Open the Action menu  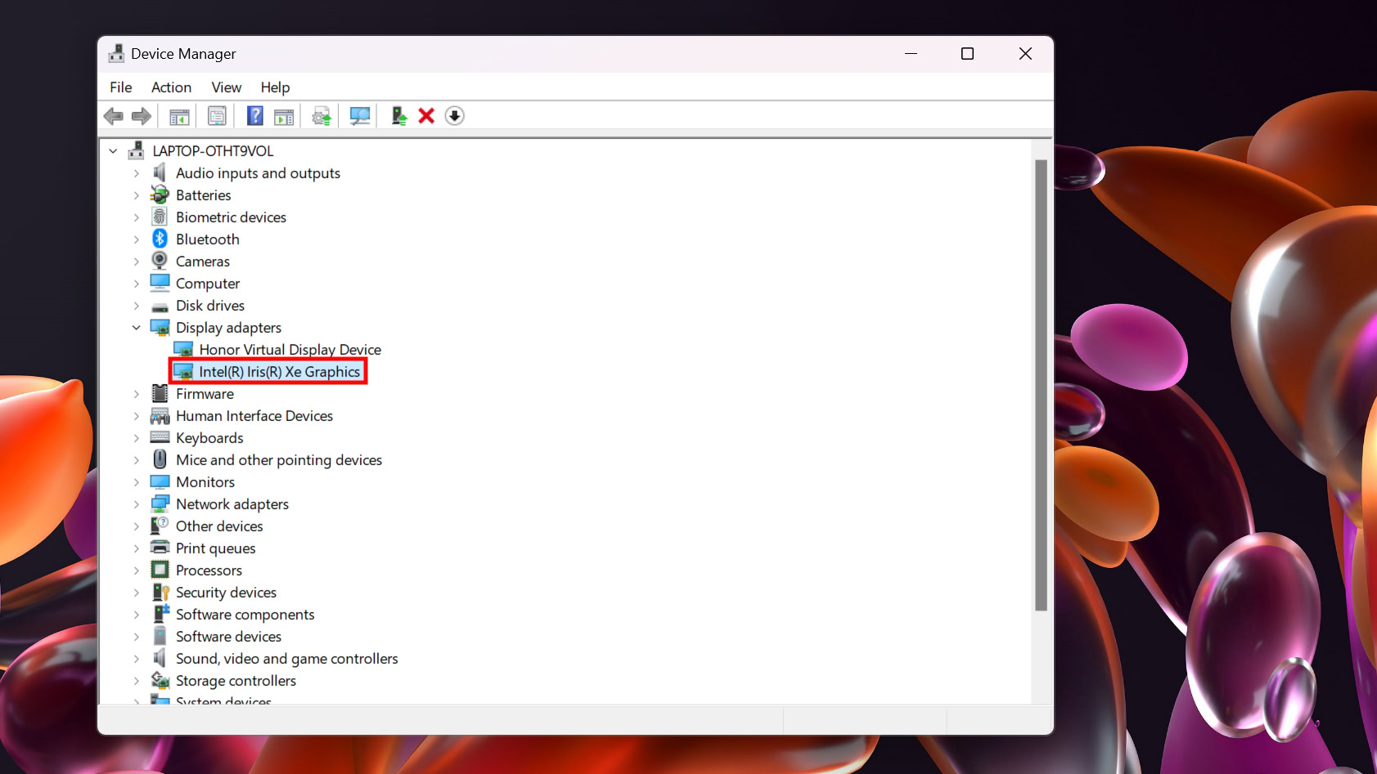[171, 87]
